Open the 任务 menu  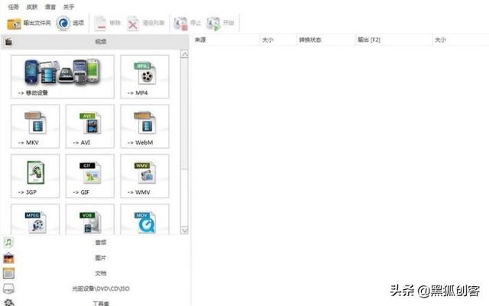(14, 7)
